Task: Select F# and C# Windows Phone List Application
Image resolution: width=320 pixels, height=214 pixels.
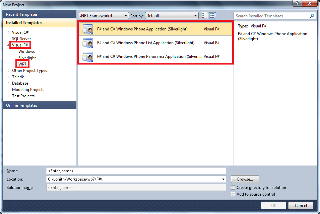Action: (156, 43)
